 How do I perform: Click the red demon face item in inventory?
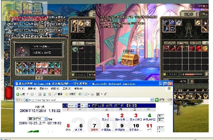tap(192, 49)
